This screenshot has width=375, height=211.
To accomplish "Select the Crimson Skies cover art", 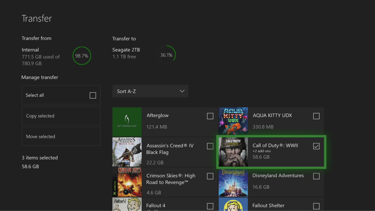I will pos(127,182).
